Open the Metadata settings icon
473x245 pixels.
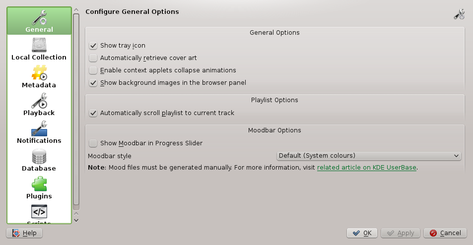pos(39,73)
